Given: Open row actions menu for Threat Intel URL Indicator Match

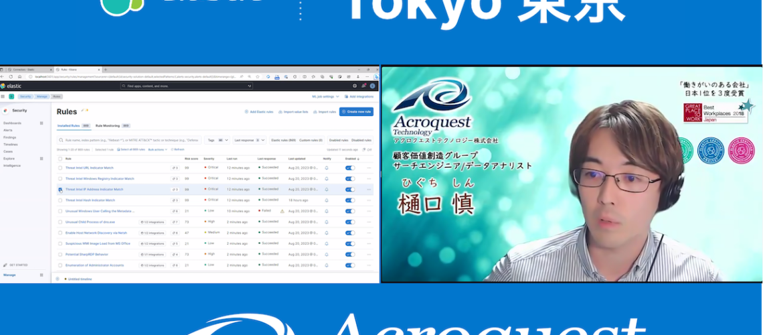Looking at the screenshot, I should coord(369,168).
